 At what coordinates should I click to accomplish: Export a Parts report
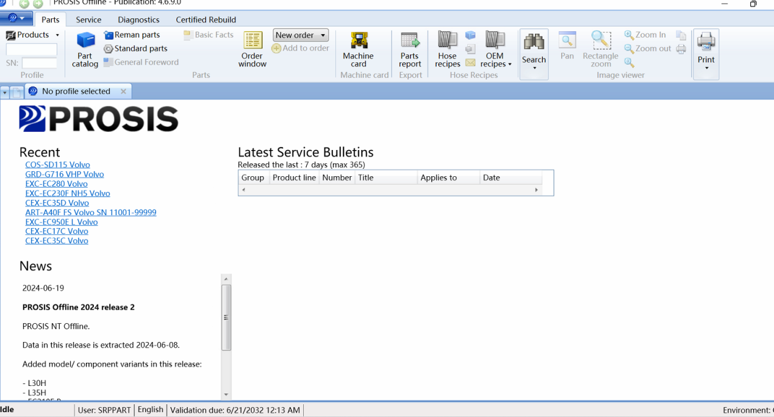(x=410, y=50)
